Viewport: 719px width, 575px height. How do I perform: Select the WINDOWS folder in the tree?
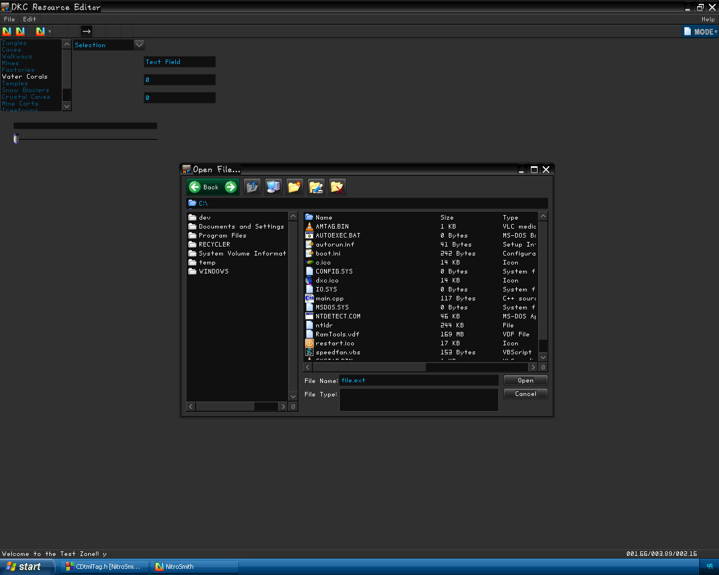(x=213, y=271)
